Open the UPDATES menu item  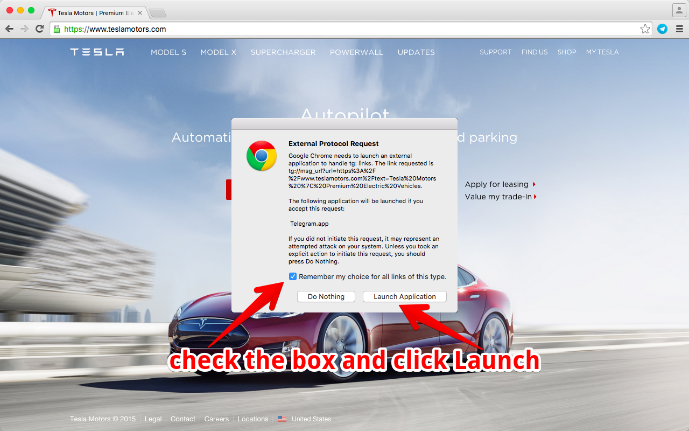click(416, 52)
